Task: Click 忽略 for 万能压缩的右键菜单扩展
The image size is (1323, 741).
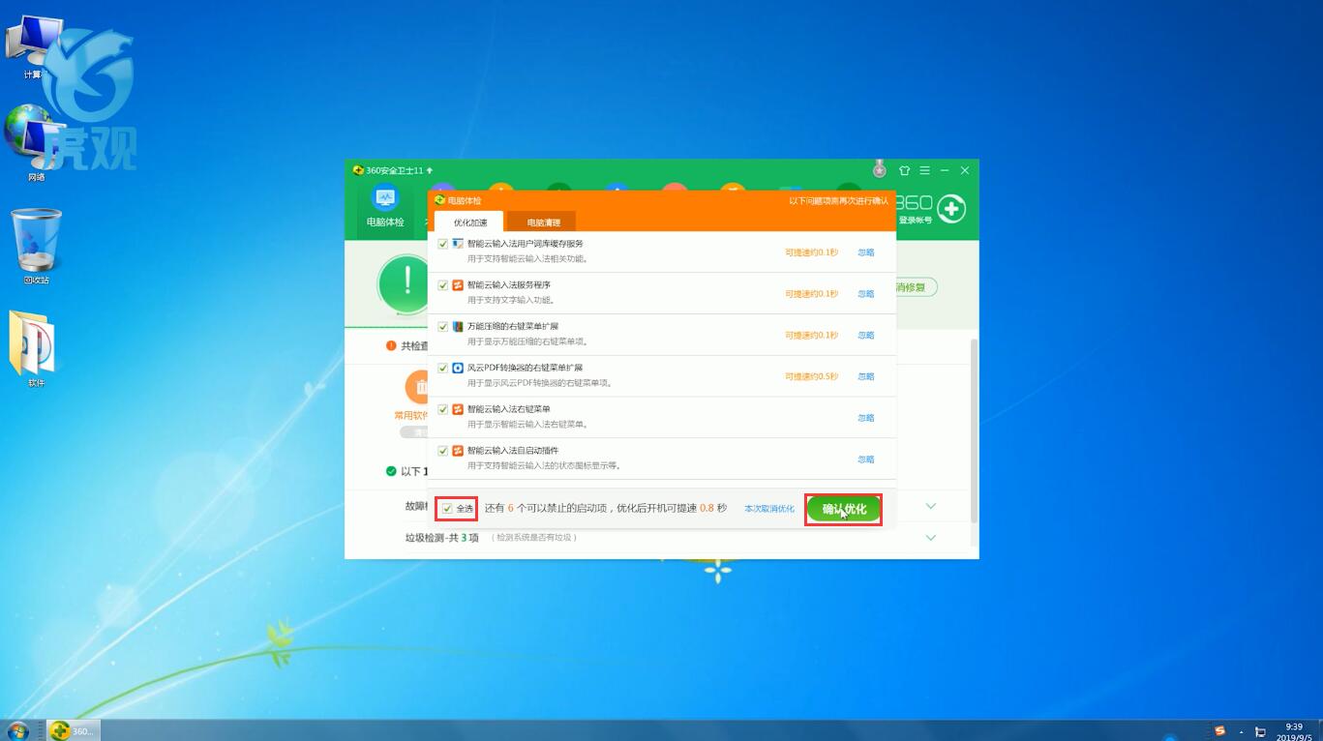Action: (x=866, y=336)
